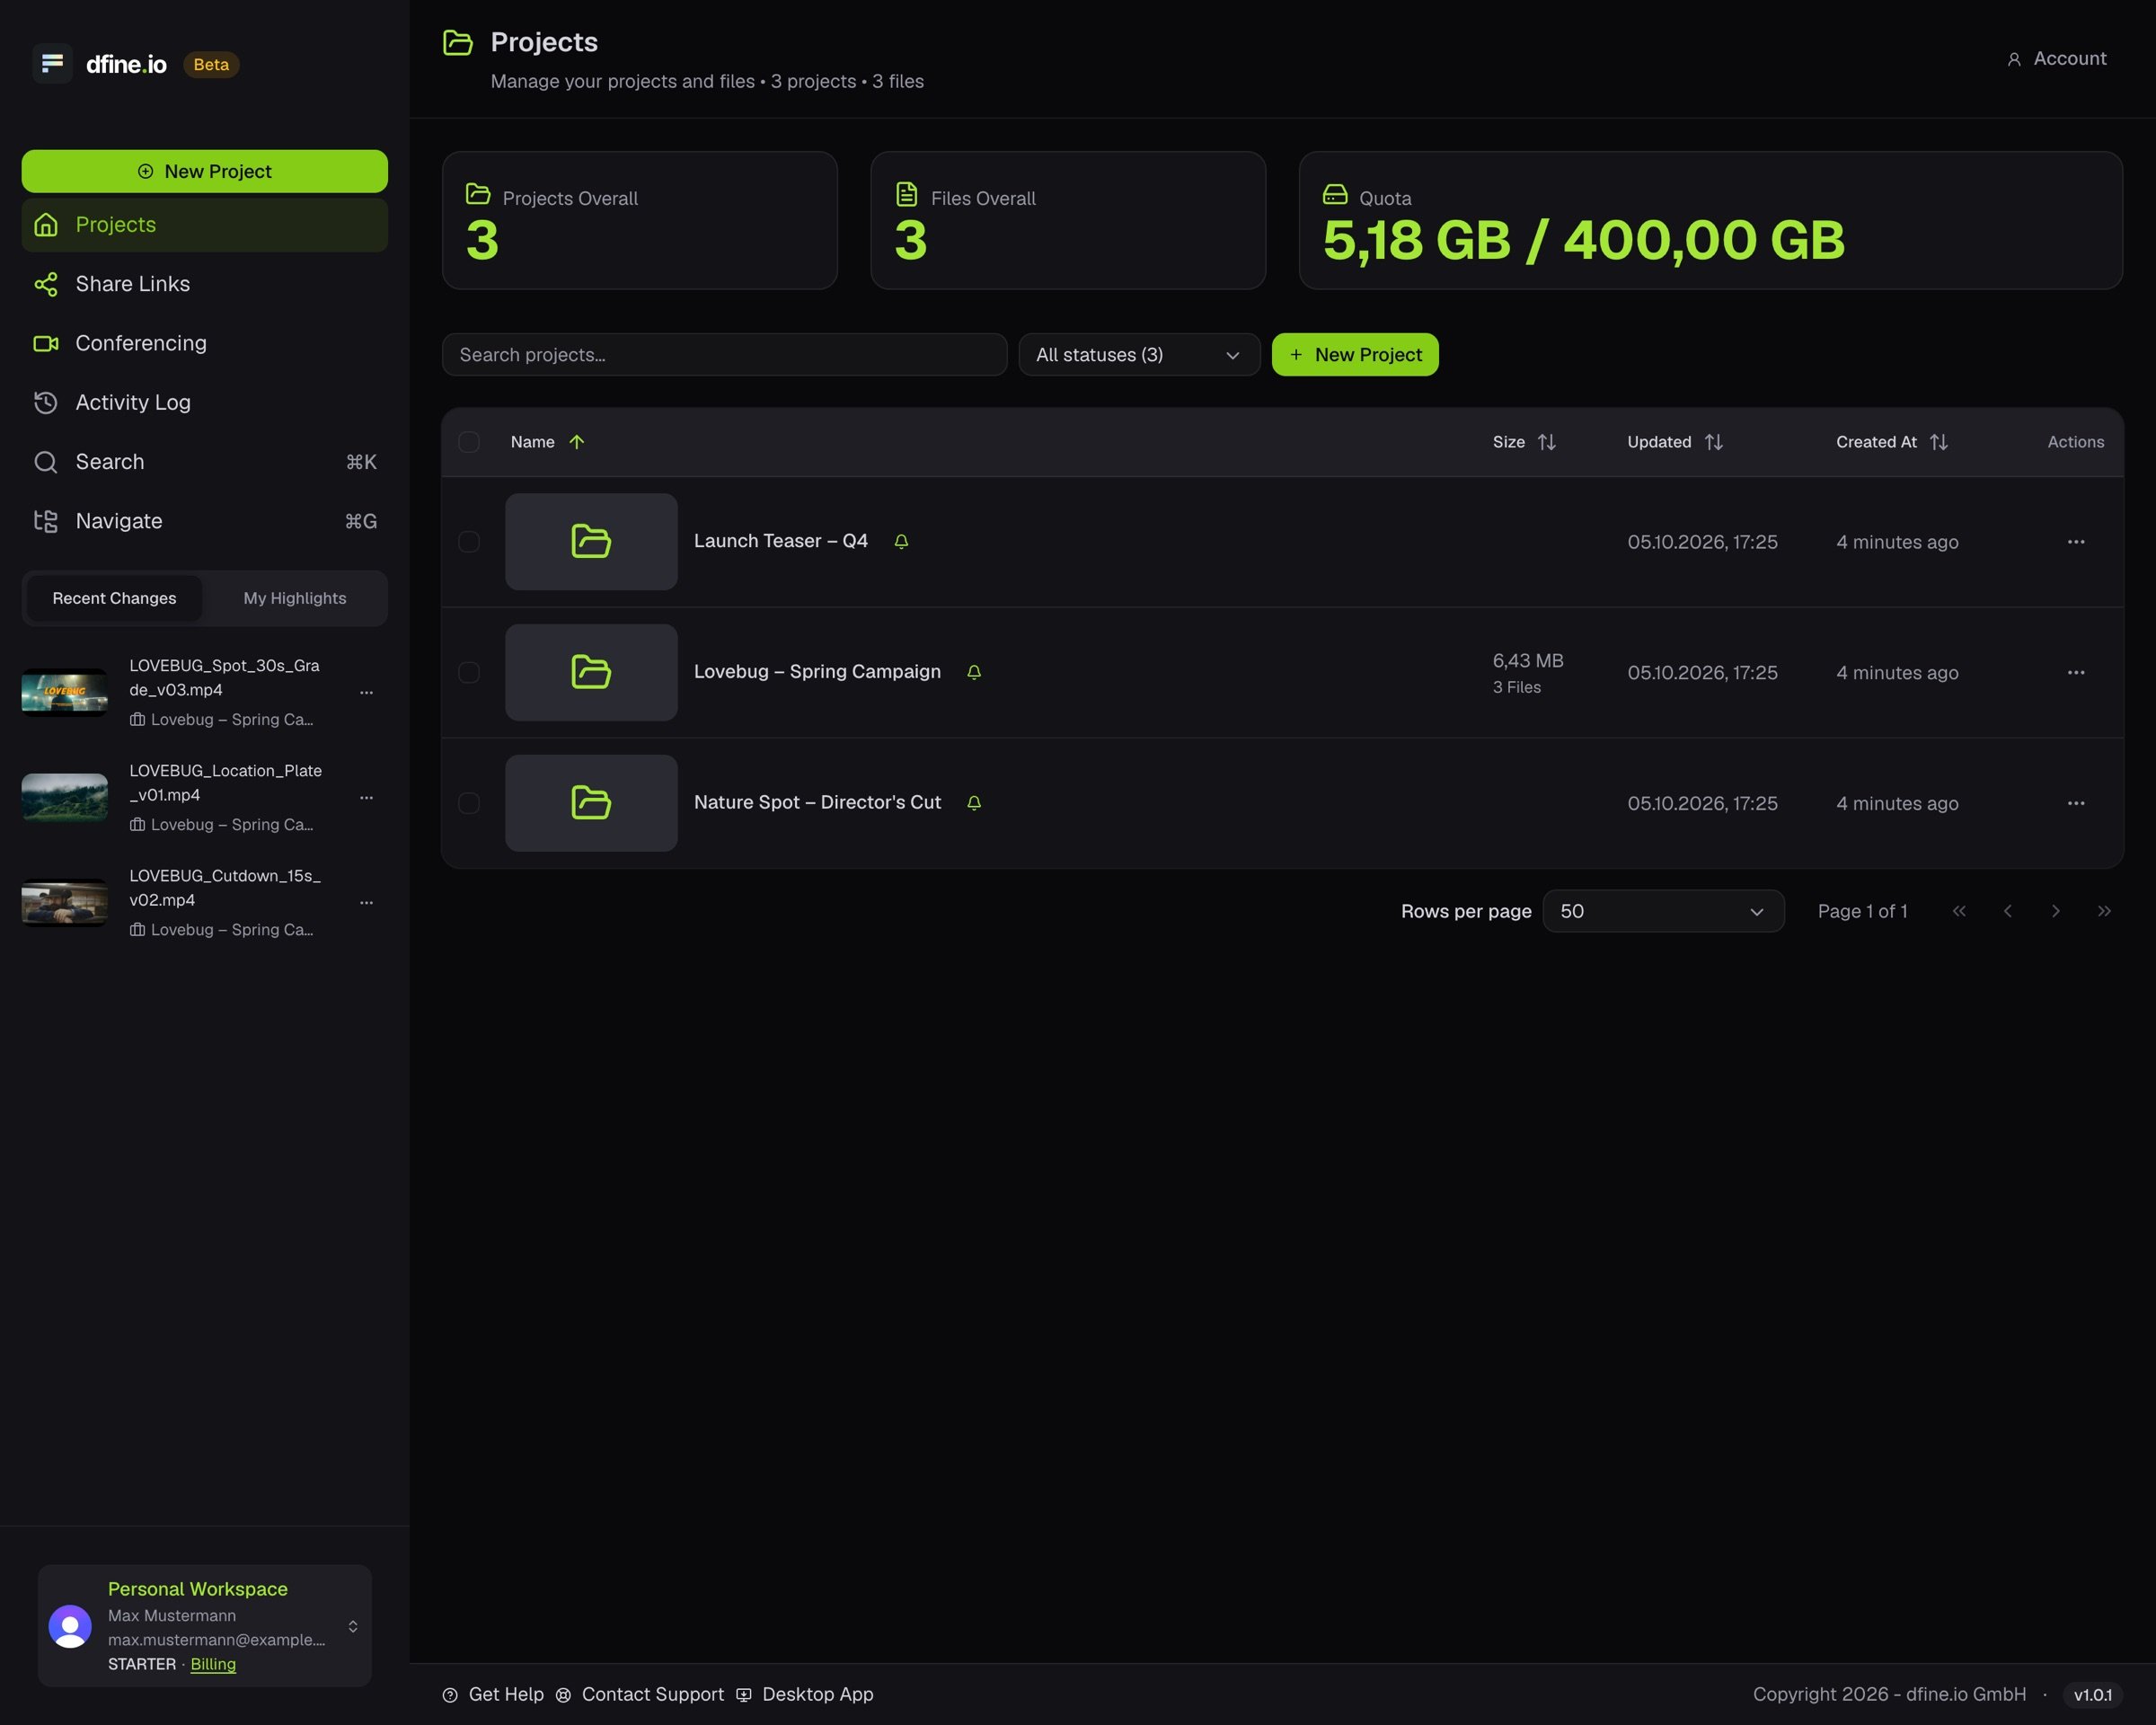This screenshot has height=1725, width=2156.
Task: Open Desktop App link in footer
Action: pos(805,1694)
